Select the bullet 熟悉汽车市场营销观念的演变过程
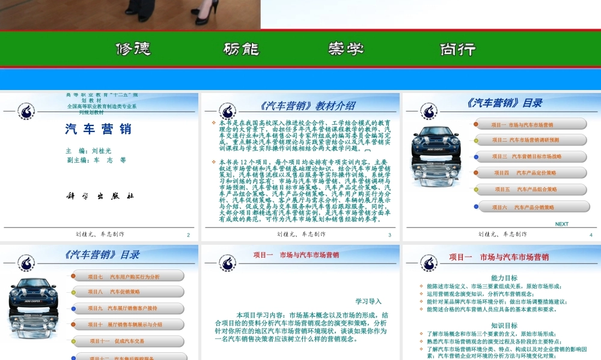The width and height of the screenshot is (601, 360). coord(493,341)
